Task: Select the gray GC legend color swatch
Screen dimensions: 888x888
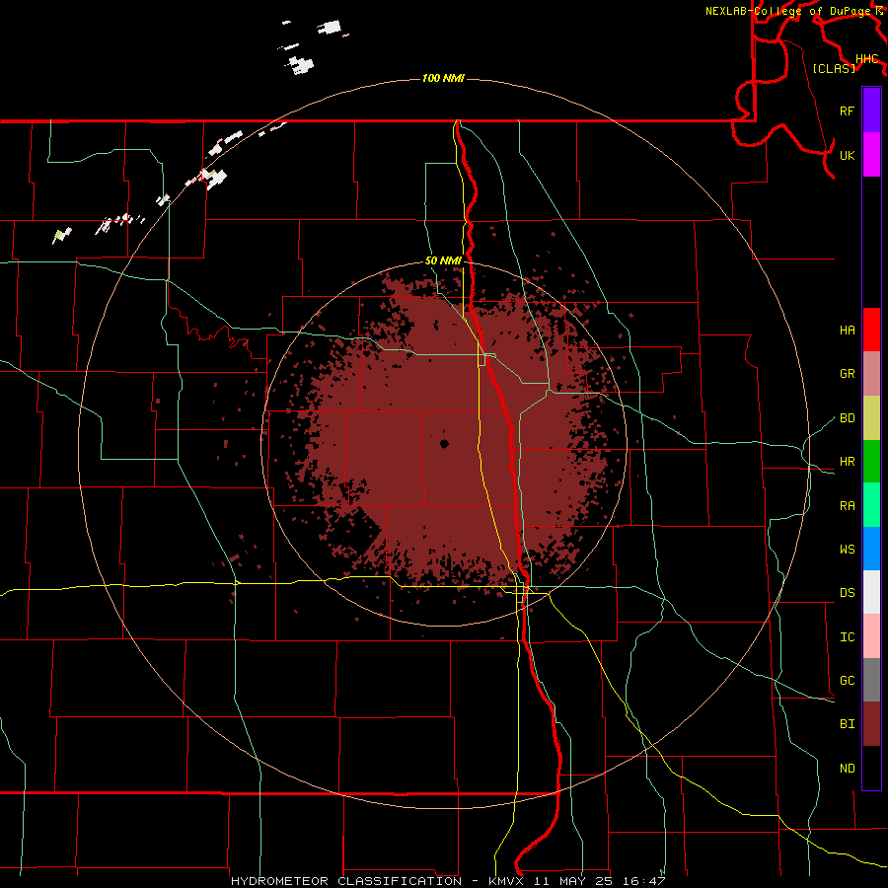Action: (x=871, y=680)
